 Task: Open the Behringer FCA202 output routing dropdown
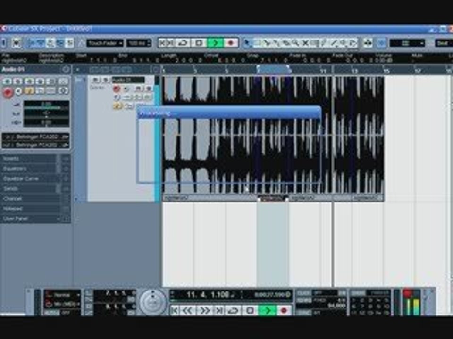point(36,145)
